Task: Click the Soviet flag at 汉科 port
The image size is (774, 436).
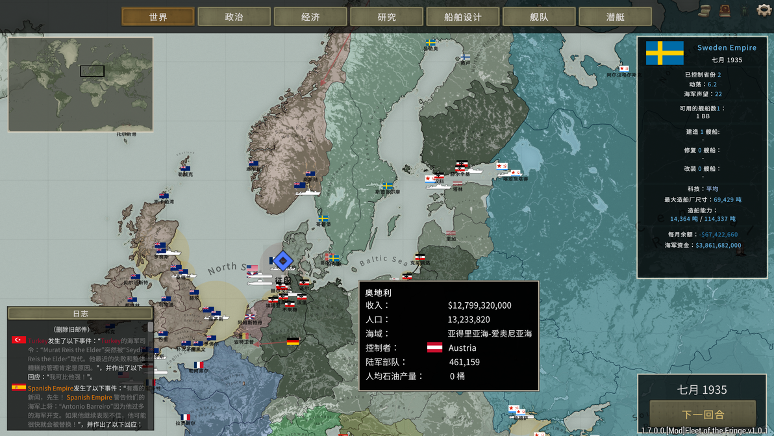Action: point(431,179)
